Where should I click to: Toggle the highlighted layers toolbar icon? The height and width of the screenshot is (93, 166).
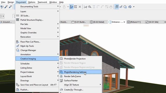click(71, 7)
